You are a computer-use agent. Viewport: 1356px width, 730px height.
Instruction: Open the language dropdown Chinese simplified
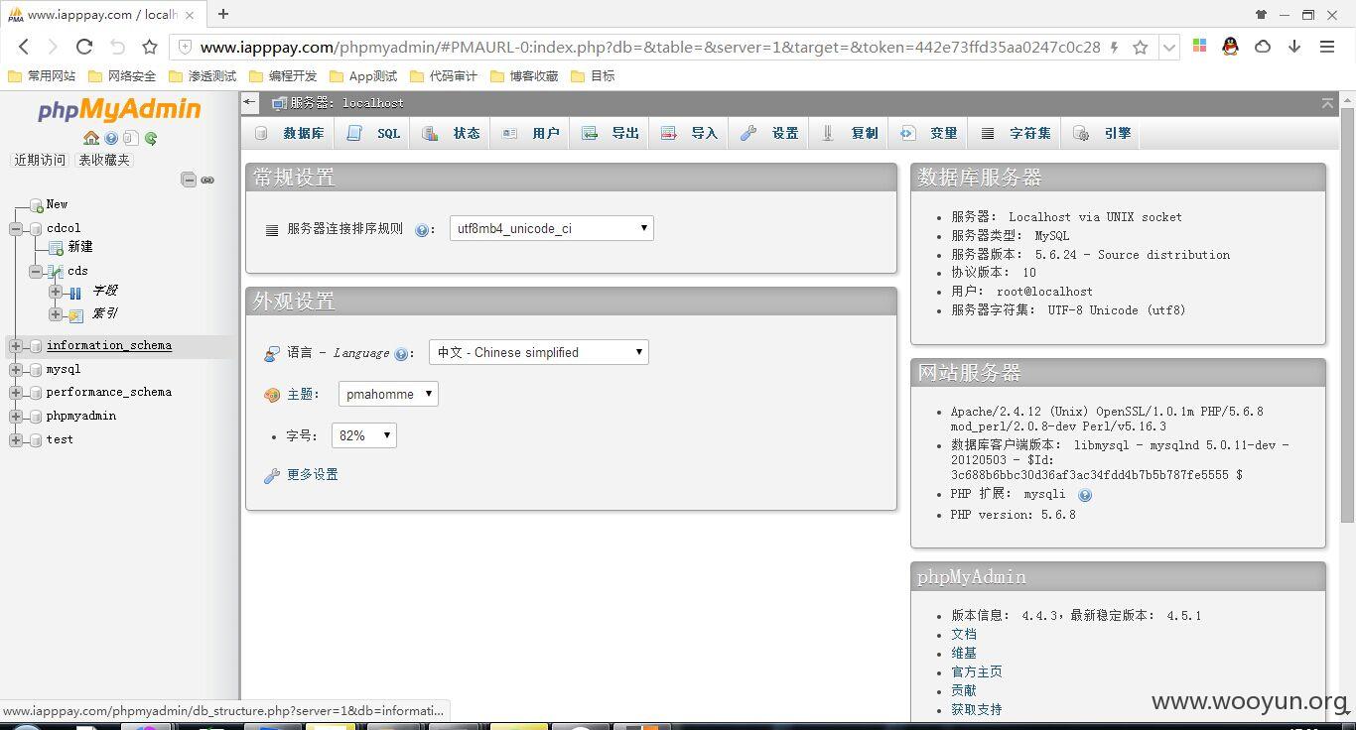538,352
